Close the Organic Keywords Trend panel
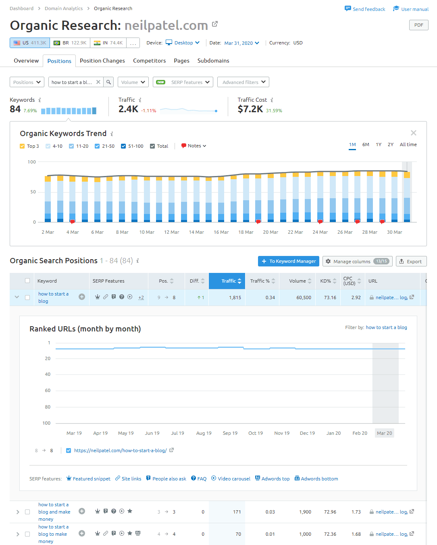 pos(413,133)
